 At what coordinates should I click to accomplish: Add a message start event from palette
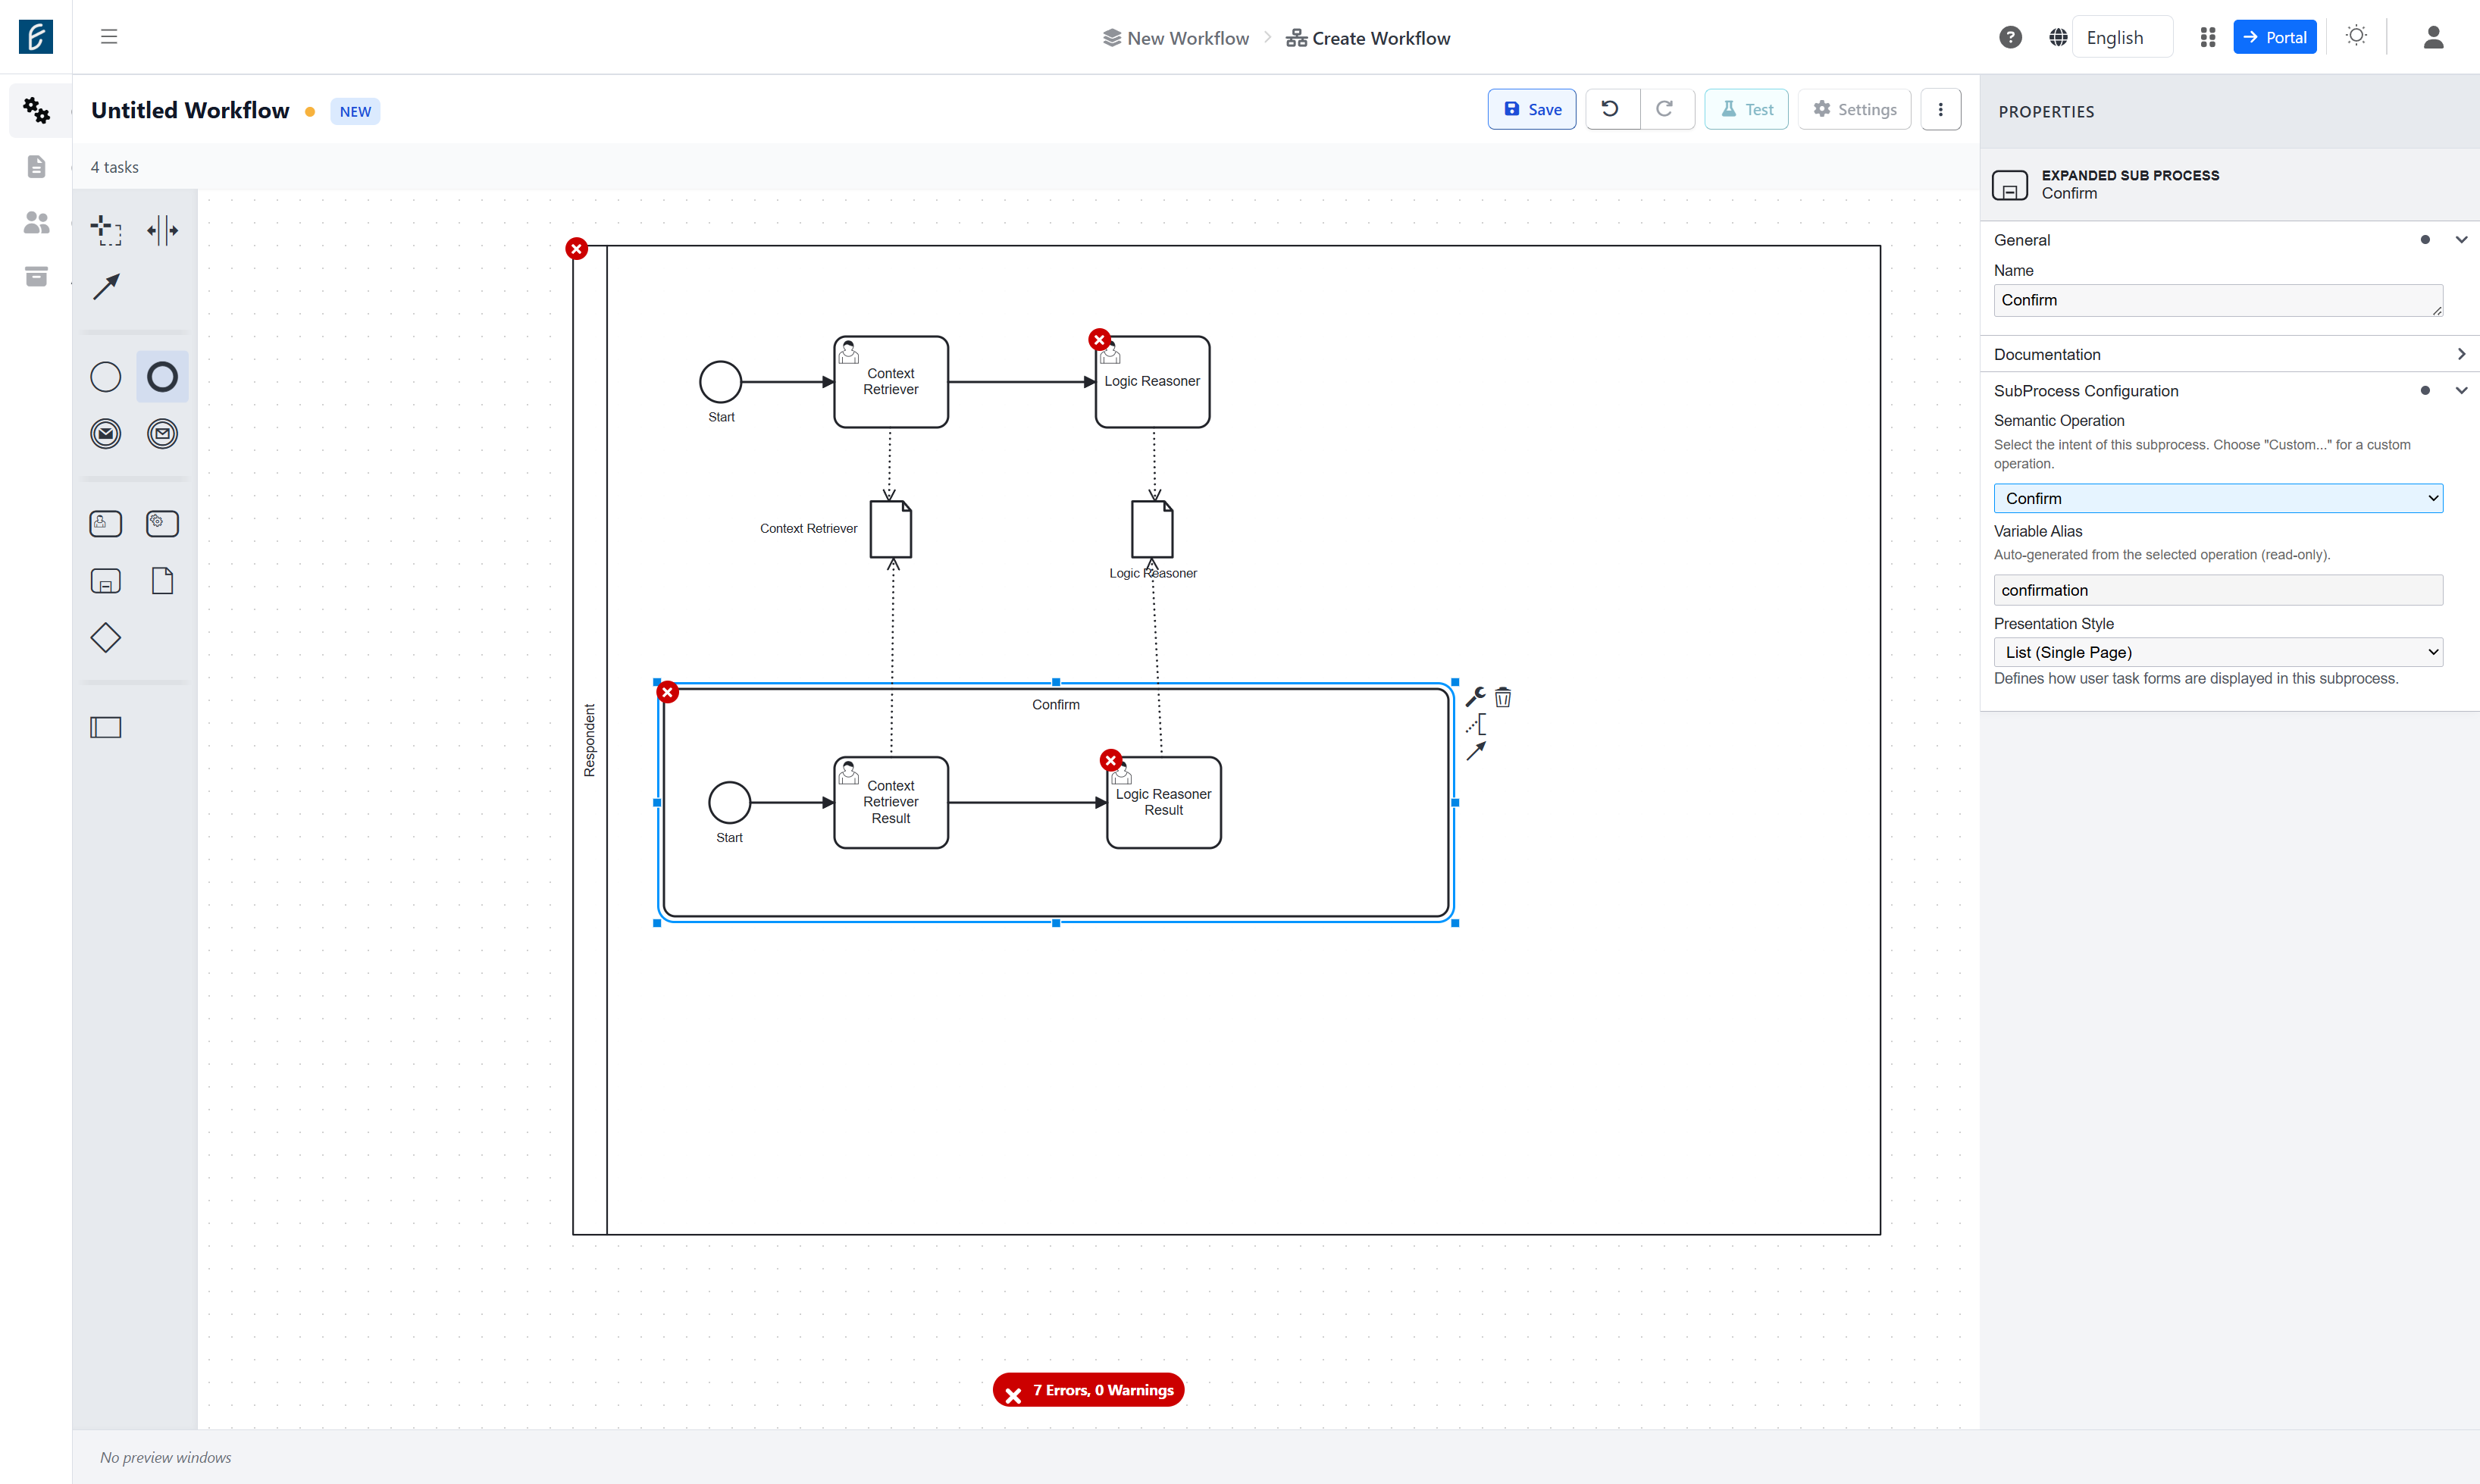tap(105, 434)
